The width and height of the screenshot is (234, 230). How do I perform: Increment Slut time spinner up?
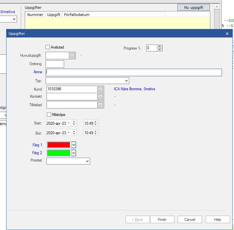[96, 131]
